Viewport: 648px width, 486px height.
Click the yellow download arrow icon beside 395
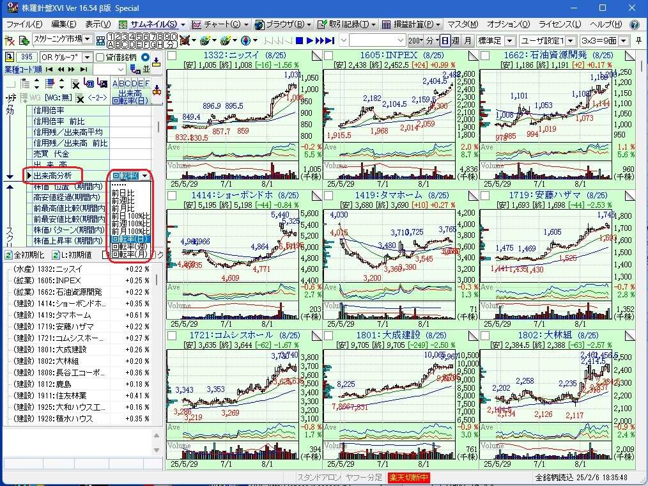coord(10,57)
